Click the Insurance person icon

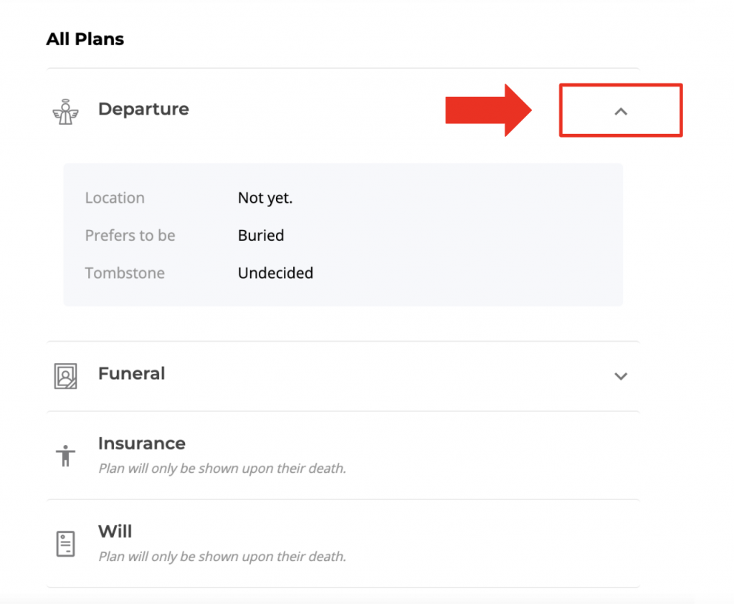tap(65, 456)
